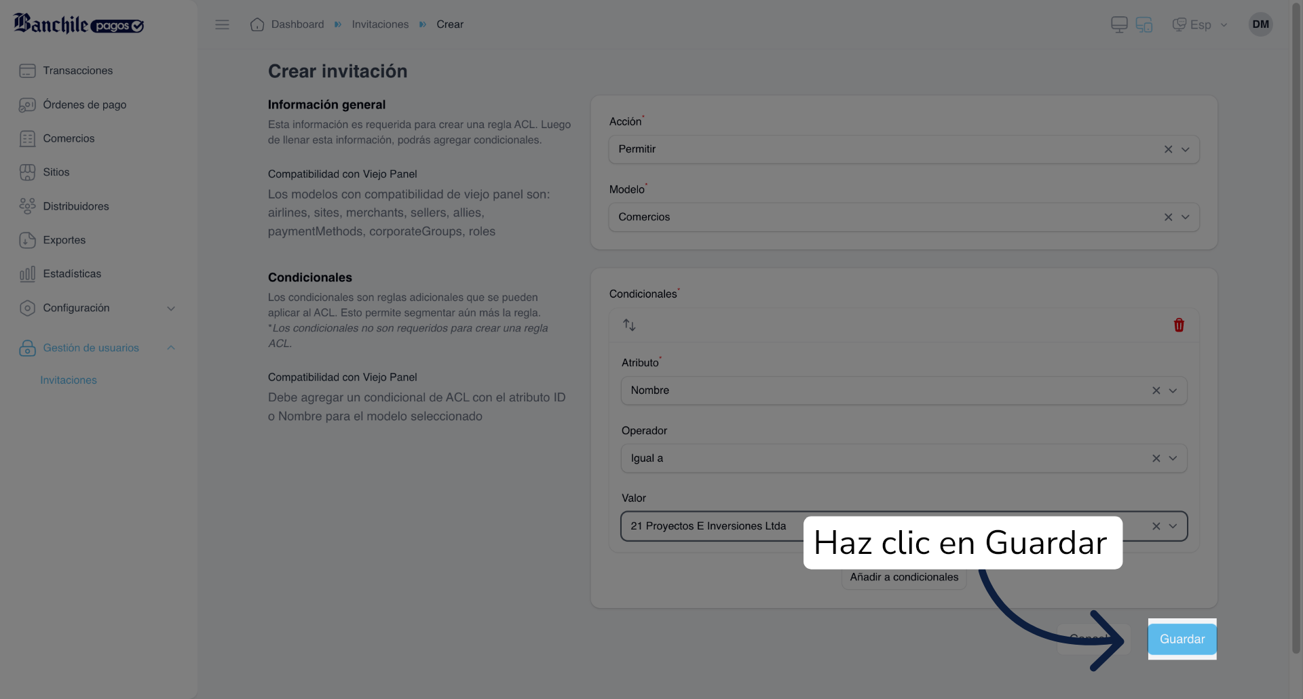The image size is (1303, 699).
Task: Expand the Valor dropdown chevron
Action: 1173,526
